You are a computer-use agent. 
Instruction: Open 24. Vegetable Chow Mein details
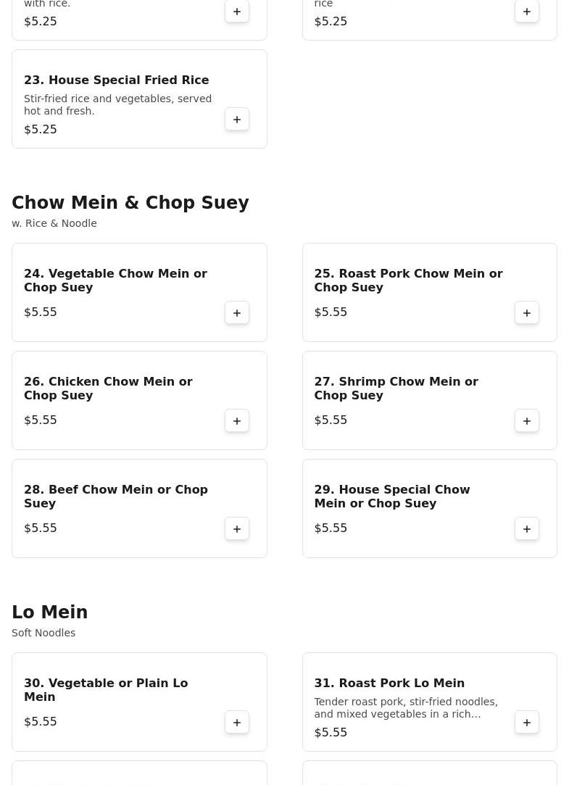pyautogui.click(x=116, y=281)
